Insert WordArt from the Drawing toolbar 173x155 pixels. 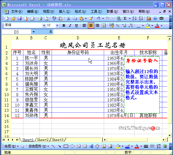point(91,146)
